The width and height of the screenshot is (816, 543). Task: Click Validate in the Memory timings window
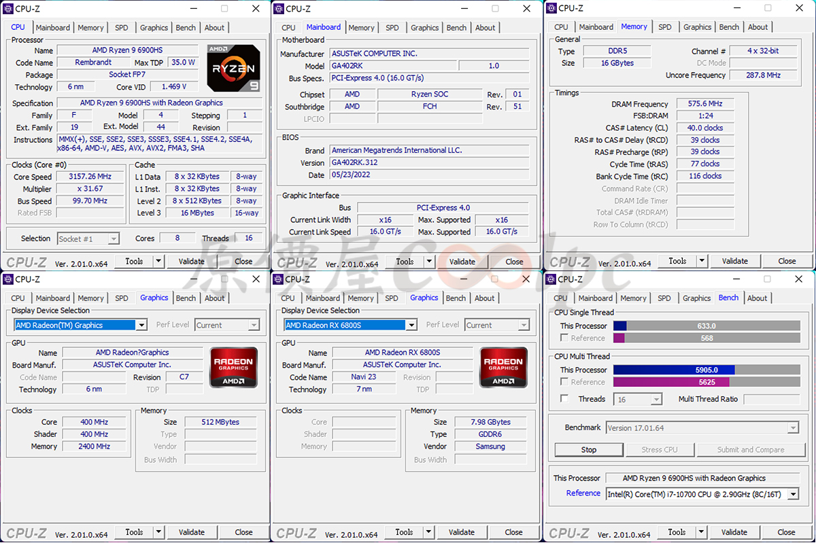click(x=734, y=261)
